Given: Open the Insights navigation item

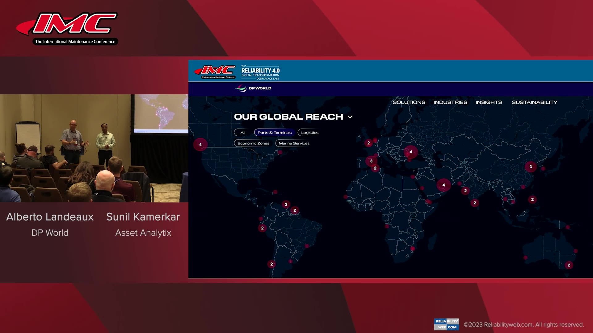Looking at the screenshot, I should 488,102.
